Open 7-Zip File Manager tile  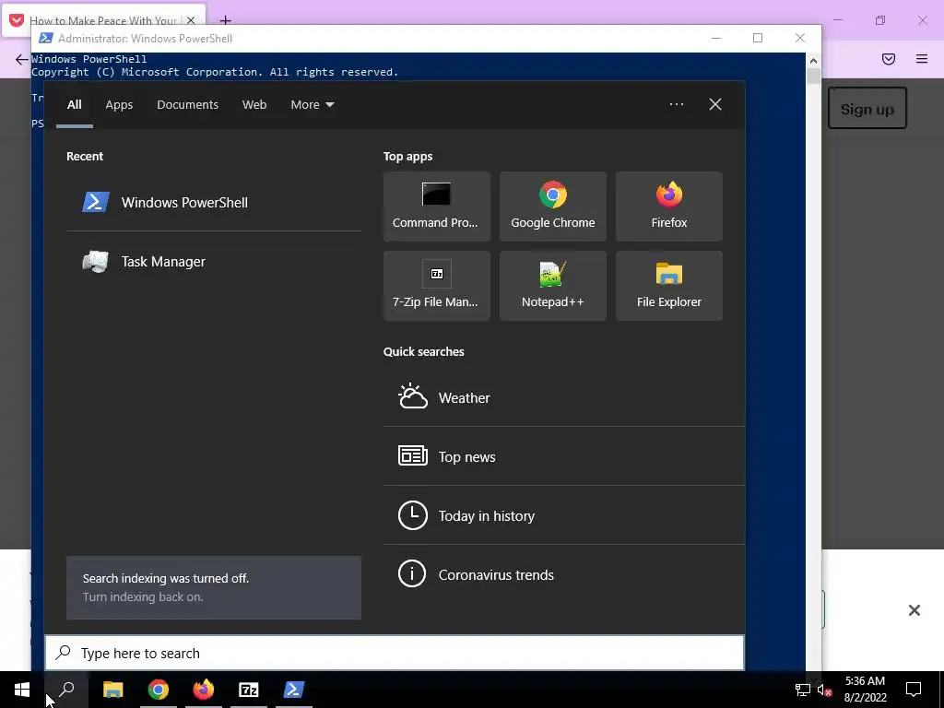436,286
